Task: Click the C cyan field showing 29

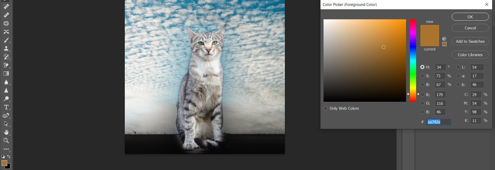Action: [x=476, y=95]
